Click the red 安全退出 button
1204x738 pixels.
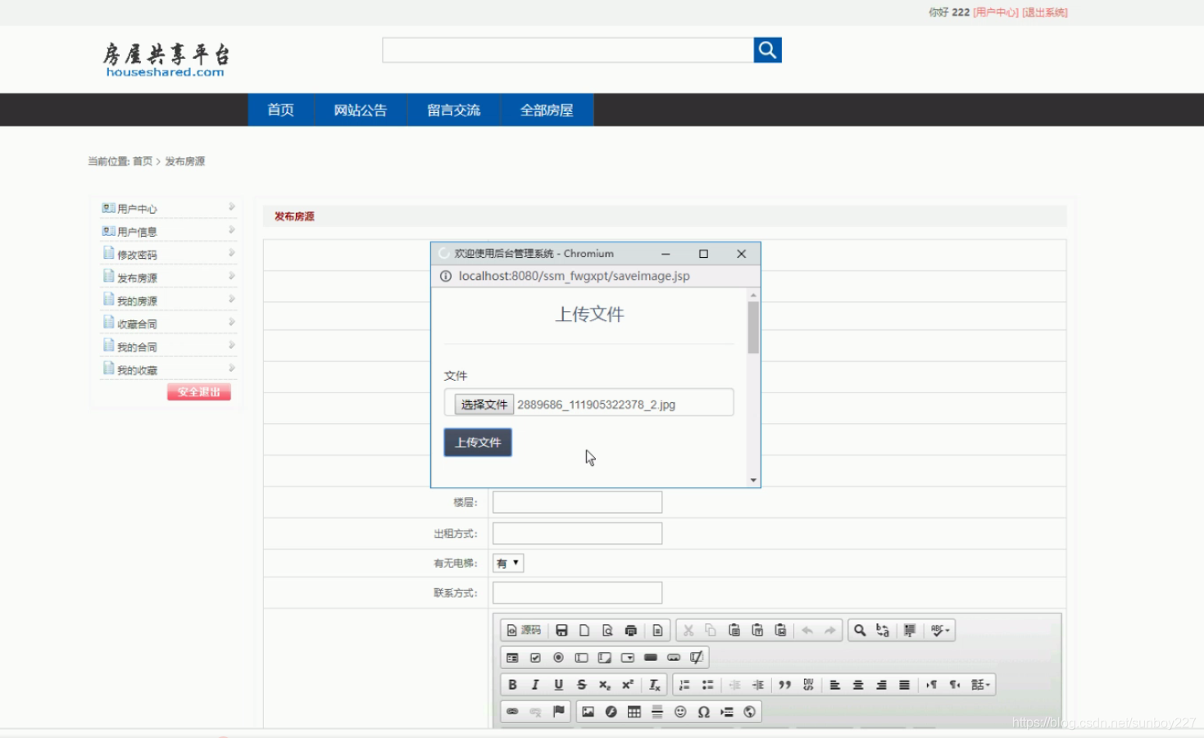click(199, 392)
